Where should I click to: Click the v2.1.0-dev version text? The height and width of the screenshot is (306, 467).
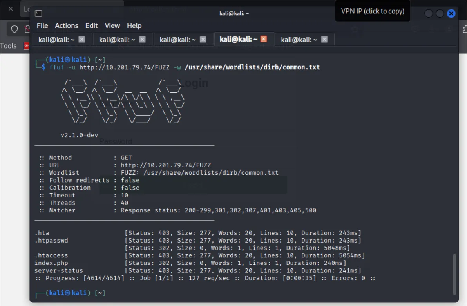(x=79, y=135)
